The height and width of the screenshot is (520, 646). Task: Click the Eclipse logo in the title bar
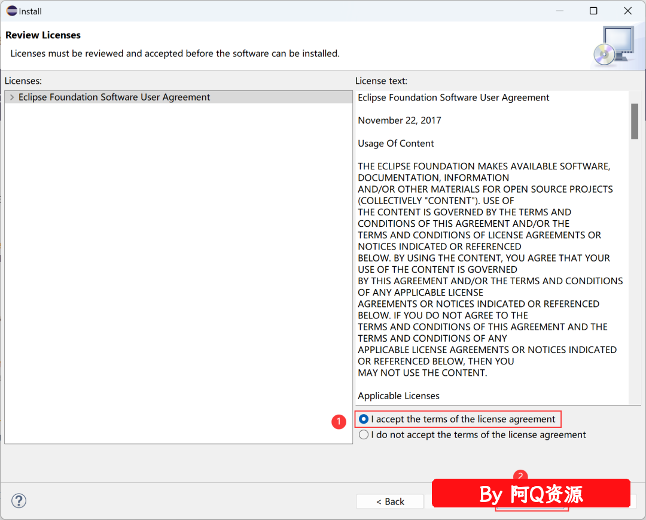11,11
